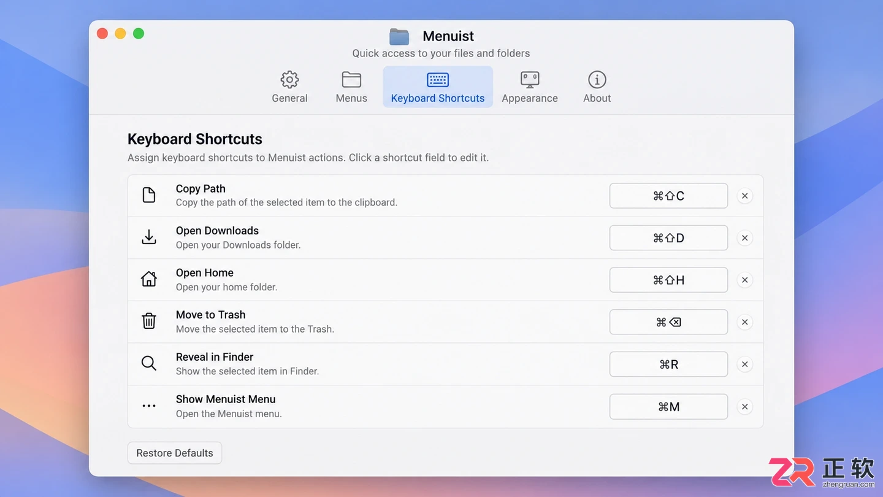
Task: Click the Open Downloads arrow icon
Action: pos(149,237)
